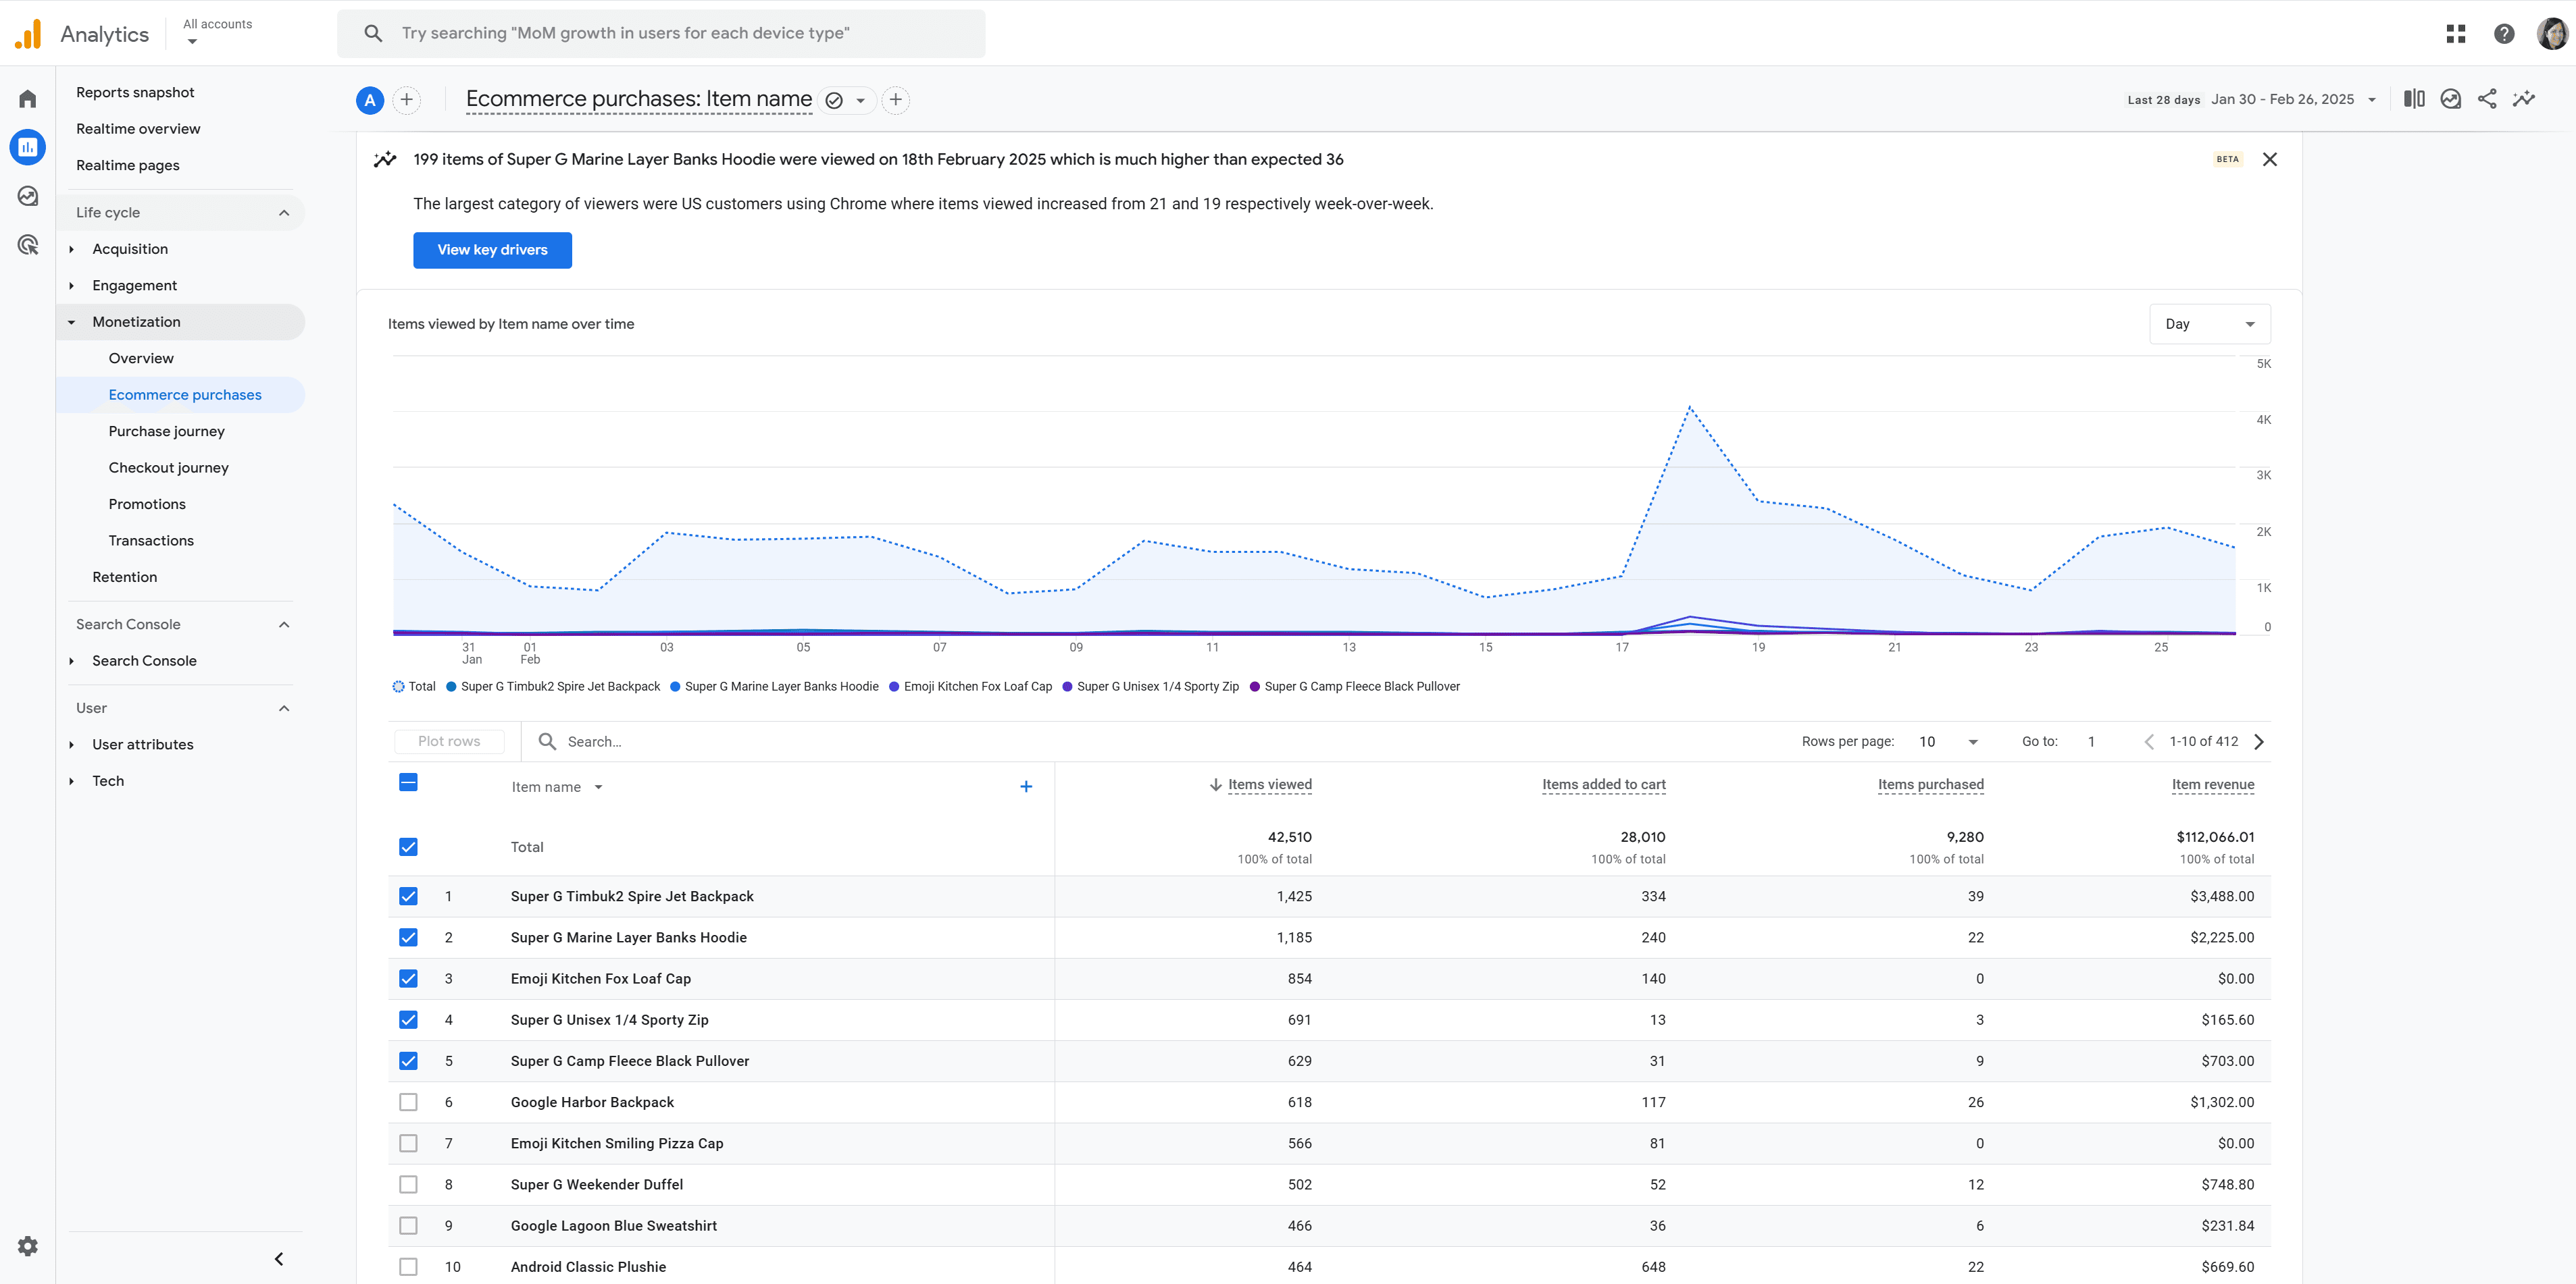Screen dimensions: 2576x1284
Task: Open Realtime overview
Action: 138,129
